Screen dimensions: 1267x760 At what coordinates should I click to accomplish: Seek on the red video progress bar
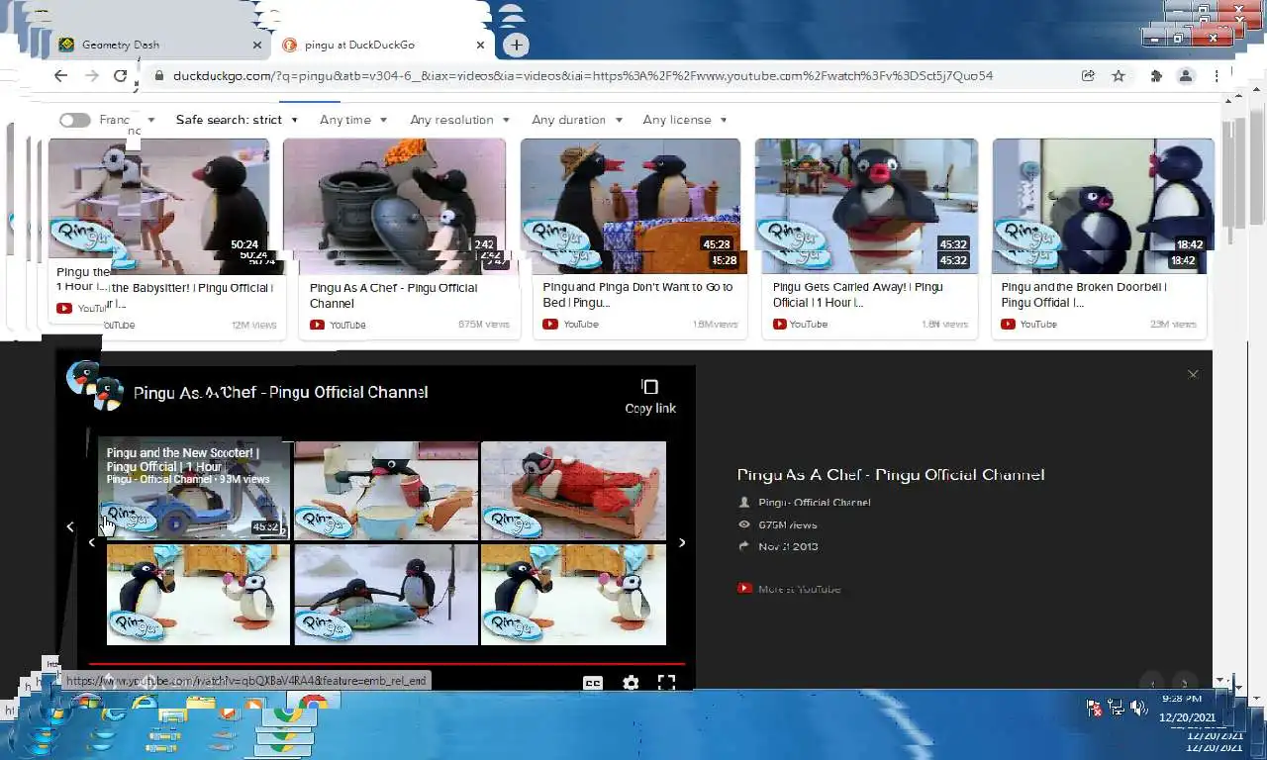click(x=386, y=664)
